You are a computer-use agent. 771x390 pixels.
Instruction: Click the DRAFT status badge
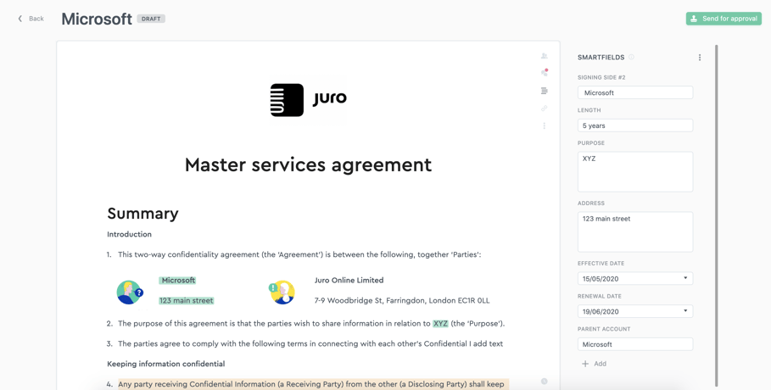pyautogui.click(x=151, y=19)
